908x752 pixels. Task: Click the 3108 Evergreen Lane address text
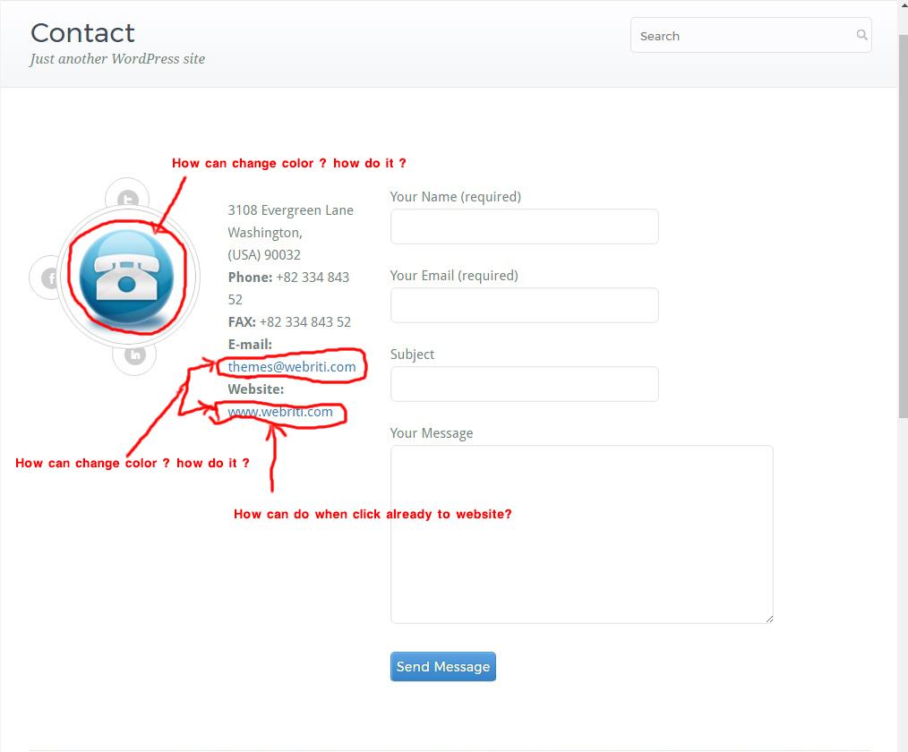(290, 209)
